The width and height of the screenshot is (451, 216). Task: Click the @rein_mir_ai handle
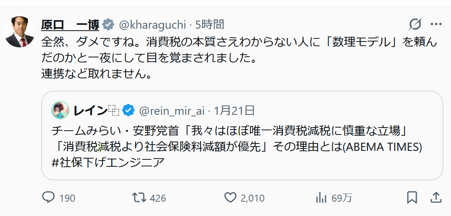click(x=172, y=111)
